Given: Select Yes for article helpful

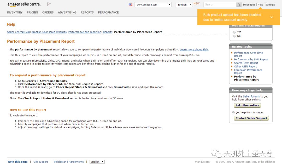Looking at the screenshot, I should pos(234,32).
